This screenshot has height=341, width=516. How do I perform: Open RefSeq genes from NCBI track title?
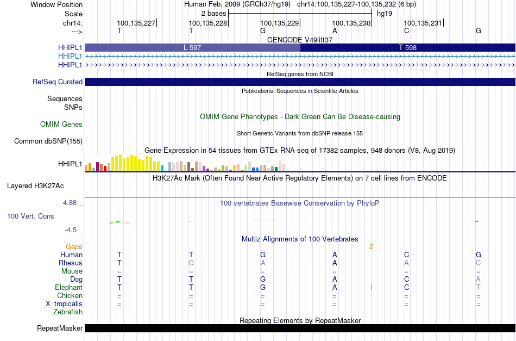click(300, 74)
